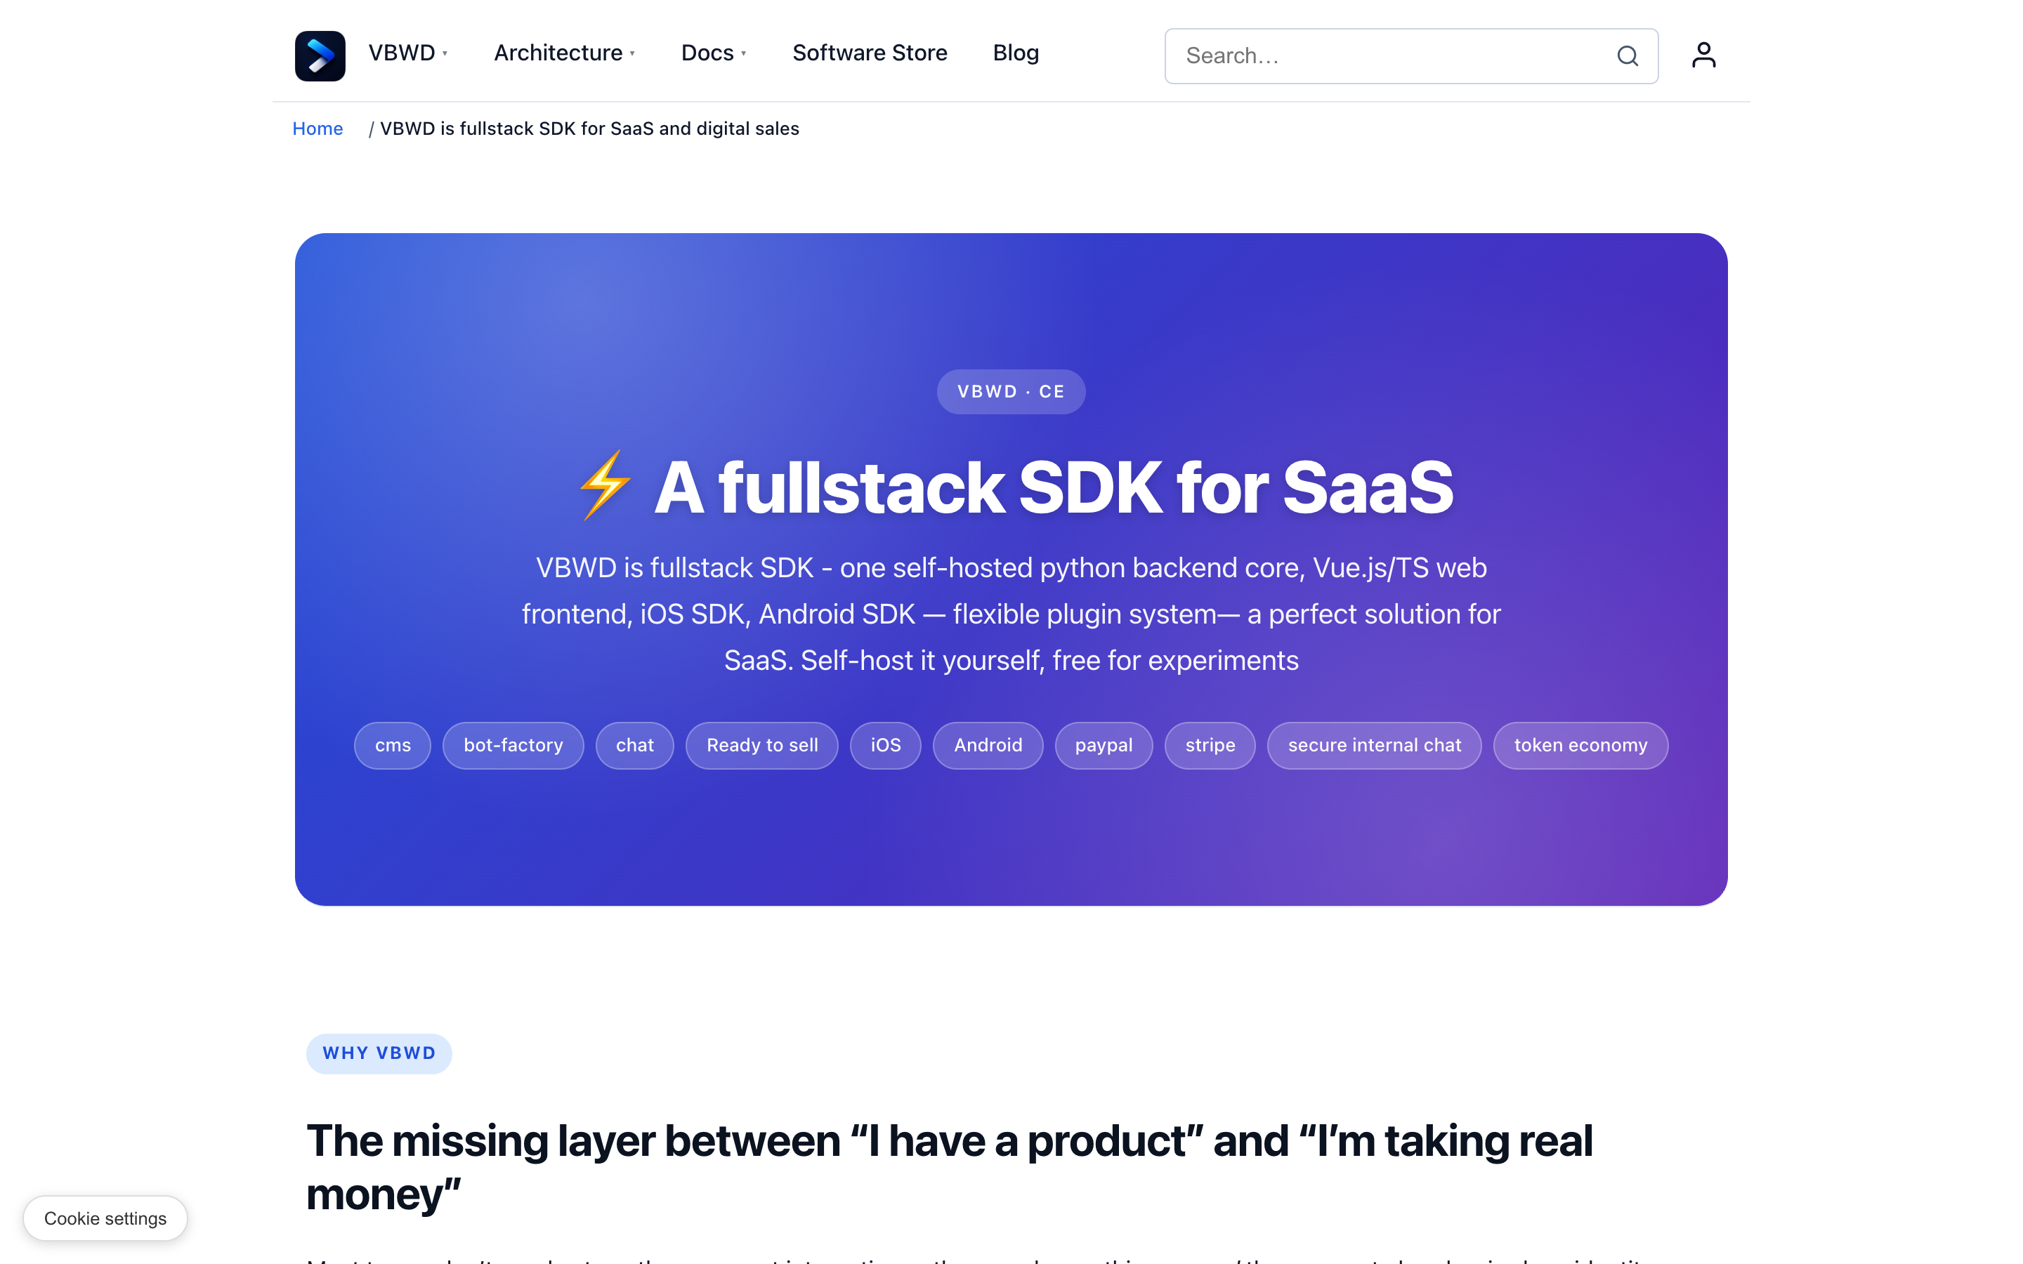Focus the Search input field

[1411, 56]
